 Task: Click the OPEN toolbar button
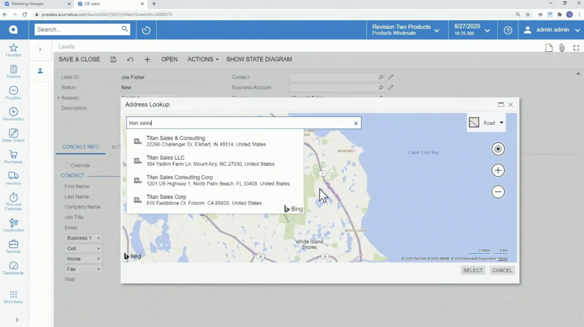click(x=169, y=59)
